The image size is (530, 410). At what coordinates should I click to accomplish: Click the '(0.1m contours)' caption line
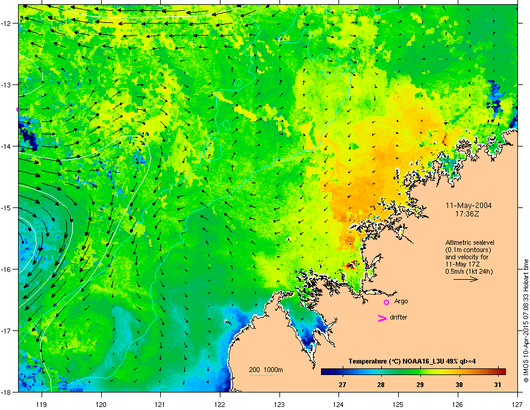(468, 250)
